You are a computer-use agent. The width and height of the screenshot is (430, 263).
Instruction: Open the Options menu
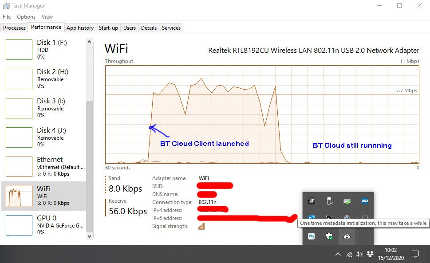click(26, 17)
